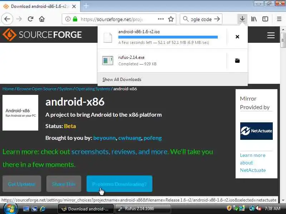
Task: Open containing folder for rufus-2.14.exe
Action: pos(237,61)
